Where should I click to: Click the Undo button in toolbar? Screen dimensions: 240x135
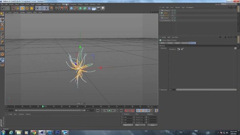[x=3, y=8]
